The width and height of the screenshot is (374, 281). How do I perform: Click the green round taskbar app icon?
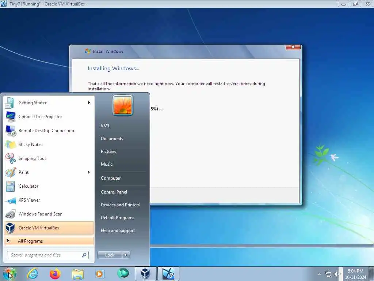[123, 273]
